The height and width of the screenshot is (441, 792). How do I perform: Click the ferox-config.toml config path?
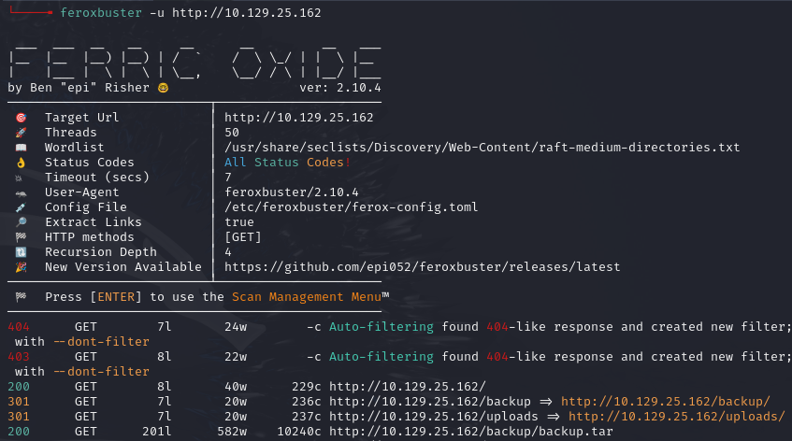(x=351, y=207)
